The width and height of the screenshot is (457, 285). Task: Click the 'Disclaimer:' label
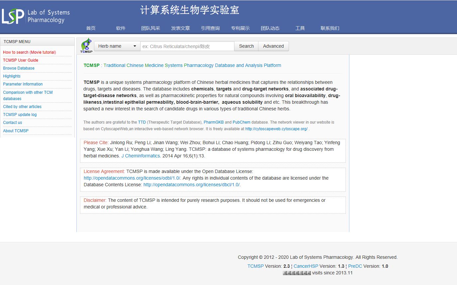pos(95,200)
